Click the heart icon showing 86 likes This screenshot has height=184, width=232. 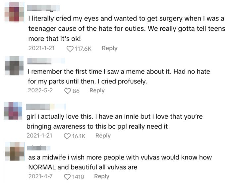click(x=68, y=91)
